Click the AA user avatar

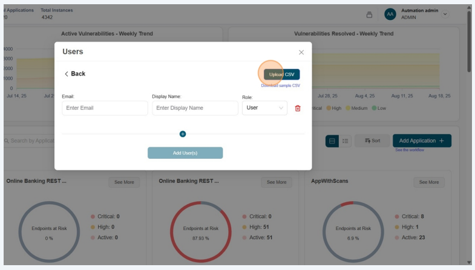click(390, 14)
